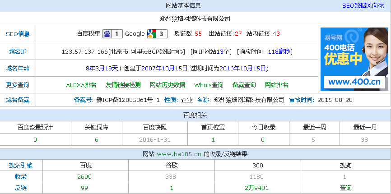Click the 网站排名 link
Image resolution: width=391 pixels, height=194 pixels.
pyautogui.click(x=276, y=85)
